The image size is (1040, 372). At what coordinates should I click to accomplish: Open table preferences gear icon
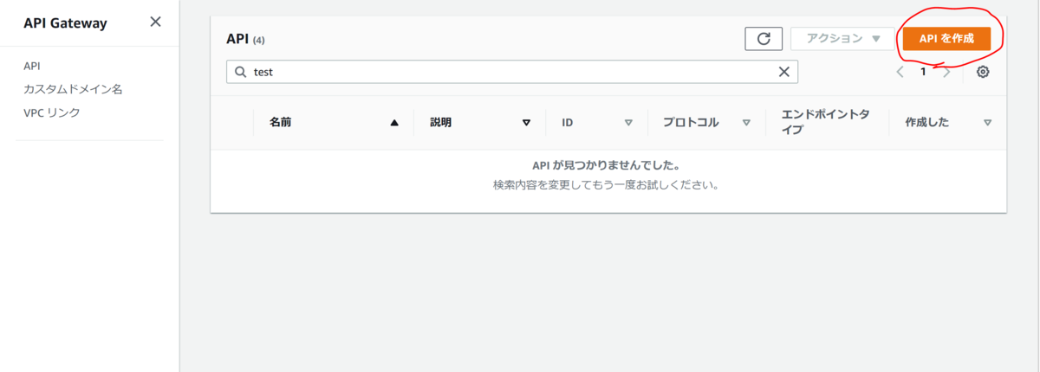983,72
